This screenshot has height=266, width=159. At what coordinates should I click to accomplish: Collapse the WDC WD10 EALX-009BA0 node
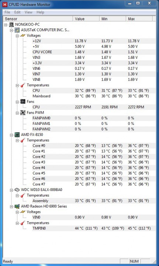click(11, 190)
